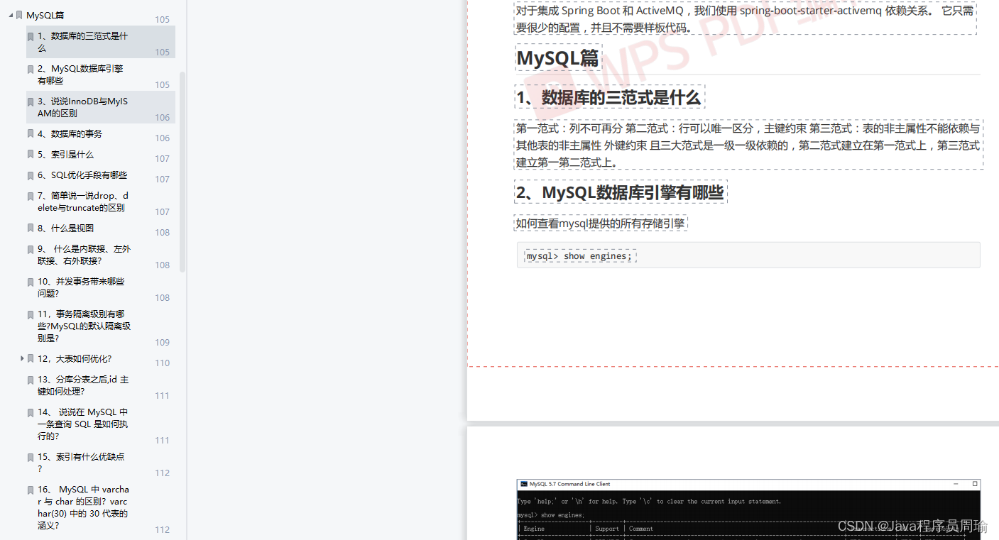Open bookmark 10、并发事务带来哪些问题

coord(81,287)
